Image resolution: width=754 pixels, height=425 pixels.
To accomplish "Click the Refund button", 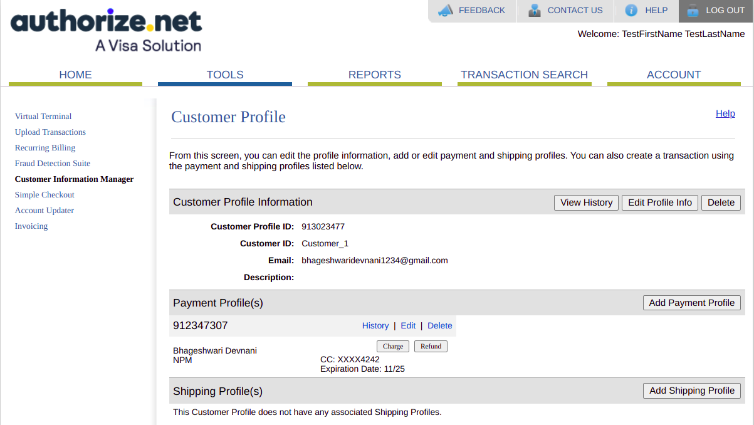I will click(431, 346).
